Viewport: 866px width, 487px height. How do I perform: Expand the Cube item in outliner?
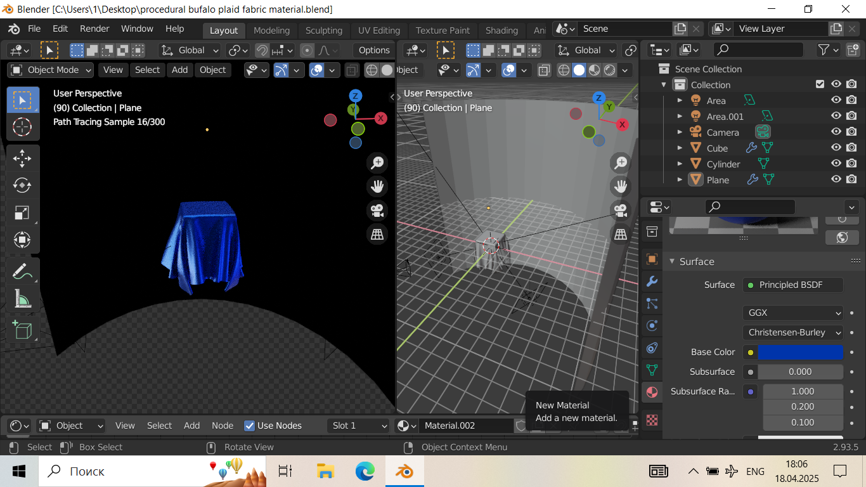point(680,148)
